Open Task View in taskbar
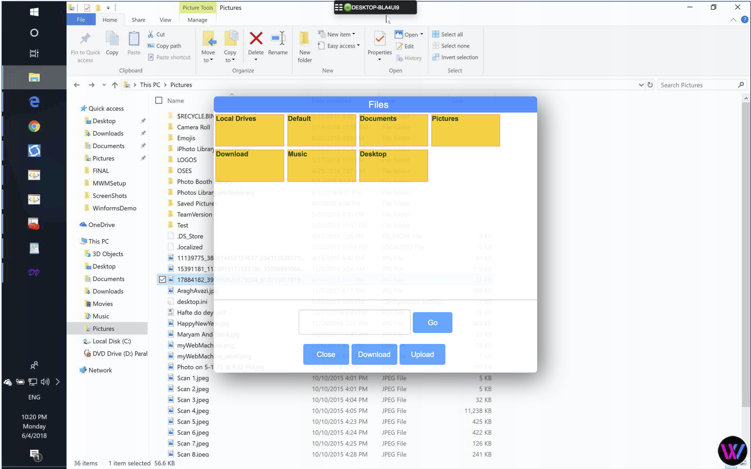Screen dimensions: 751x469 [34, 53]
